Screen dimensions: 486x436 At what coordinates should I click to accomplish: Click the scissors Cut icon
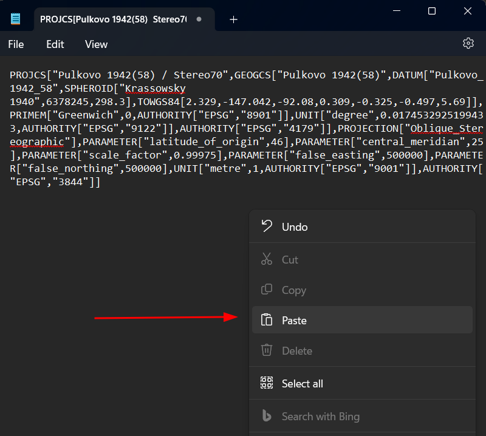click(x=267, y=259)
